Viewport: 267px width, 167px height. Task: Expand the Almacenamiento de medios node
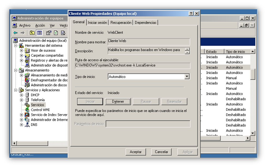tap(22, 75)
